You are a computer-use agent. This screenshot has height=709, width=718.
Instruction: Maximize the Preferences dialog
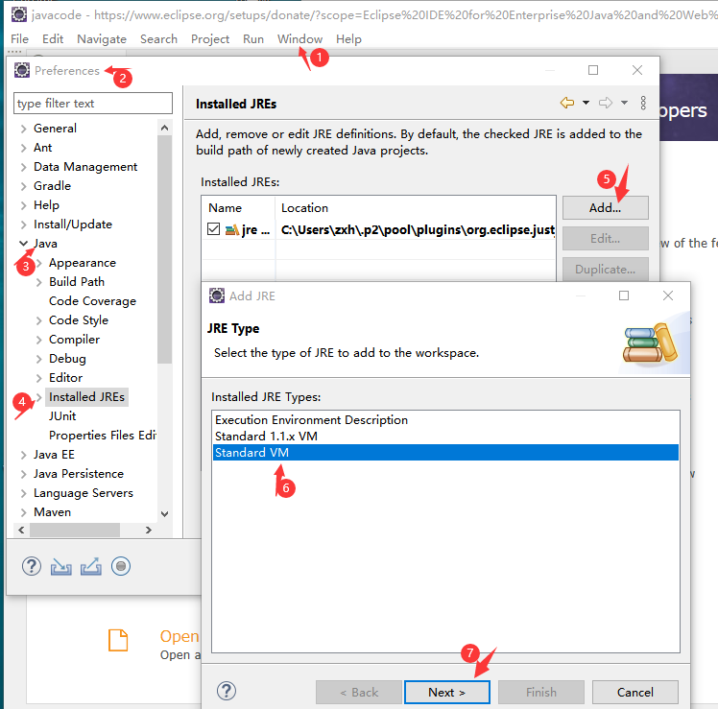pos(593,70)
